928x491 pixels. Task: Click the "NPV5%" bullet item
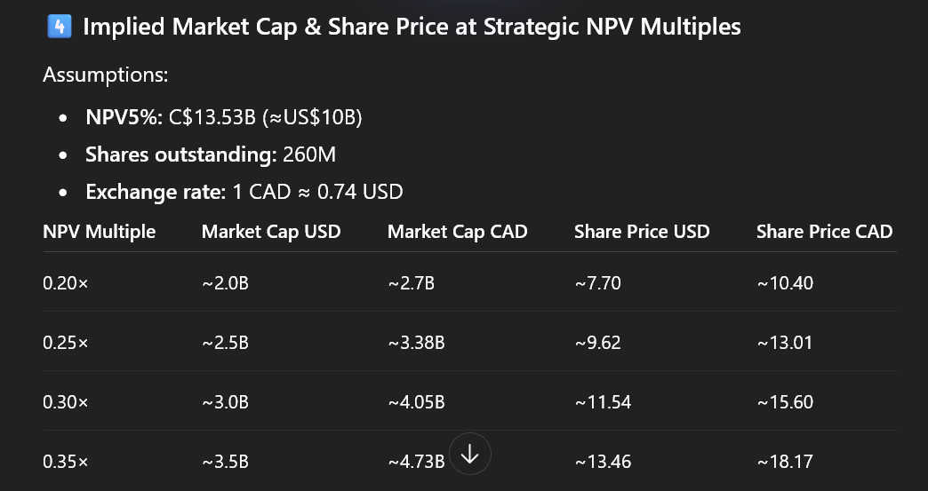tap(223, 117)
